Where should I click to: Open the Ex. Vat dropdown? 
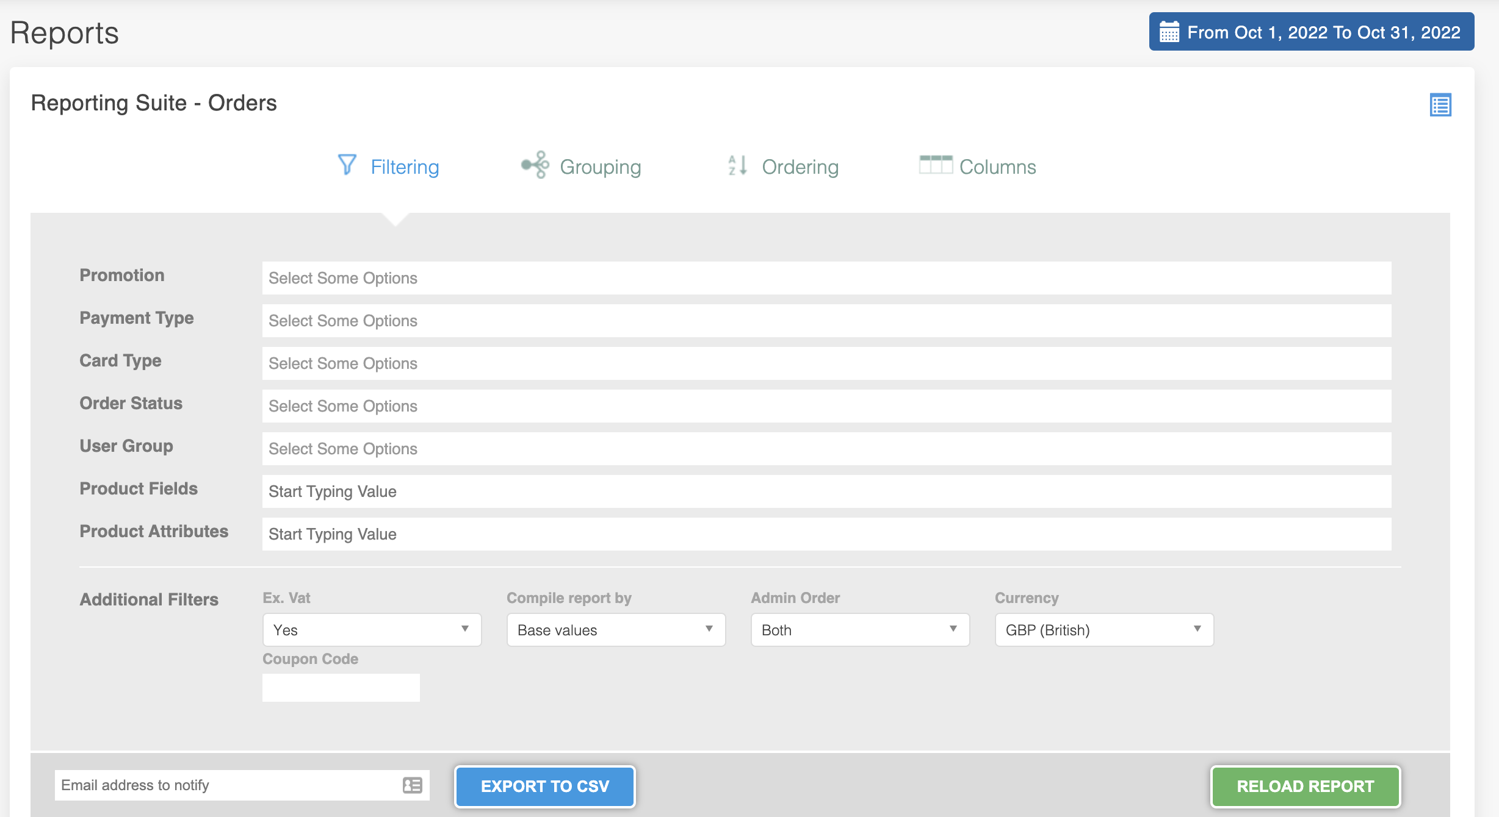coord(372,630)
